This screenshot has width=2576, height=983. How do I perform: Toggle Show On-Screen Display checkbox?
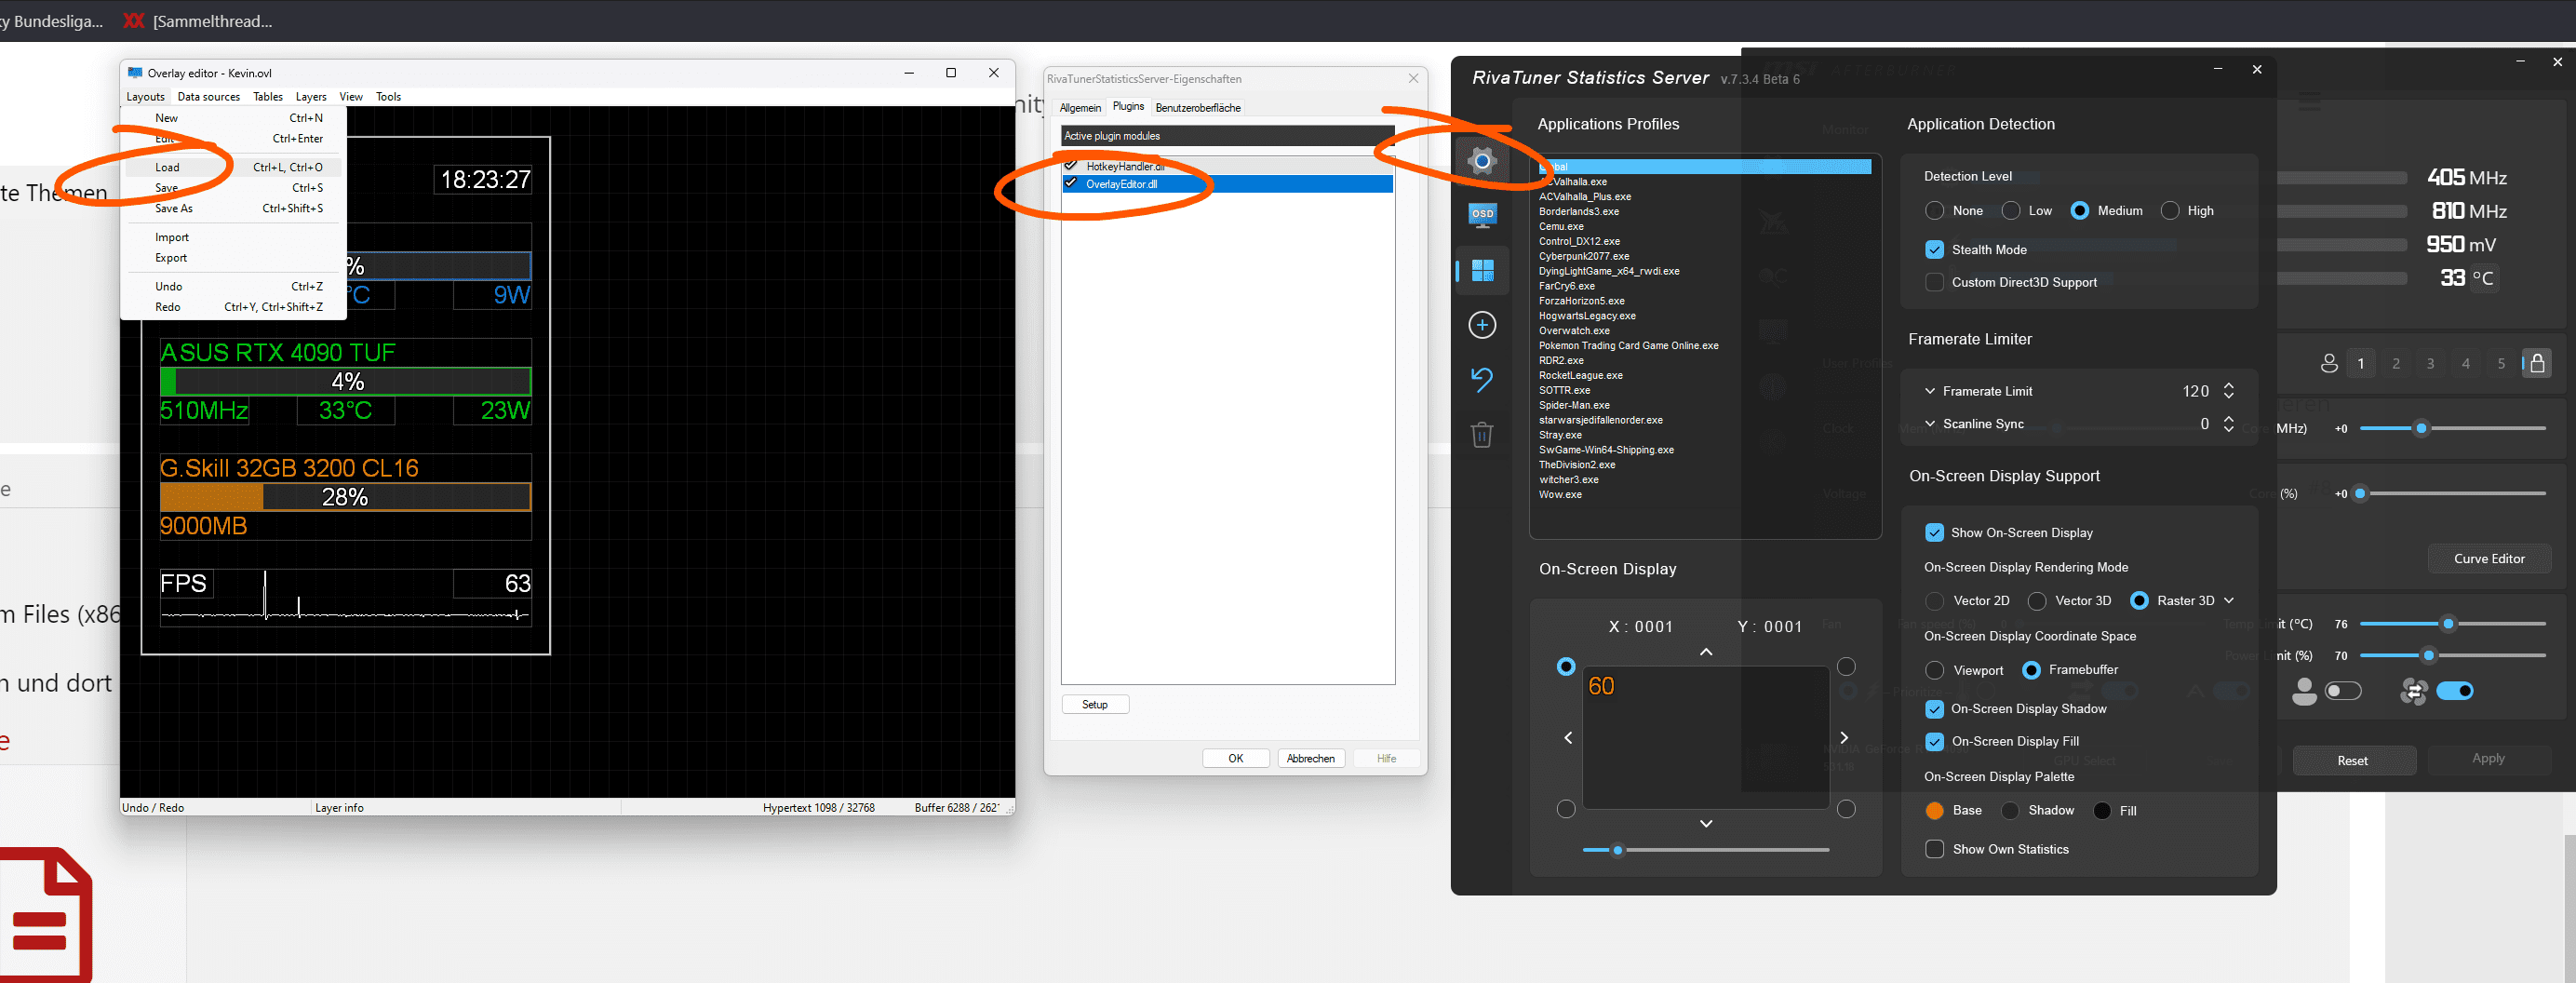(x=1934, y=533)
